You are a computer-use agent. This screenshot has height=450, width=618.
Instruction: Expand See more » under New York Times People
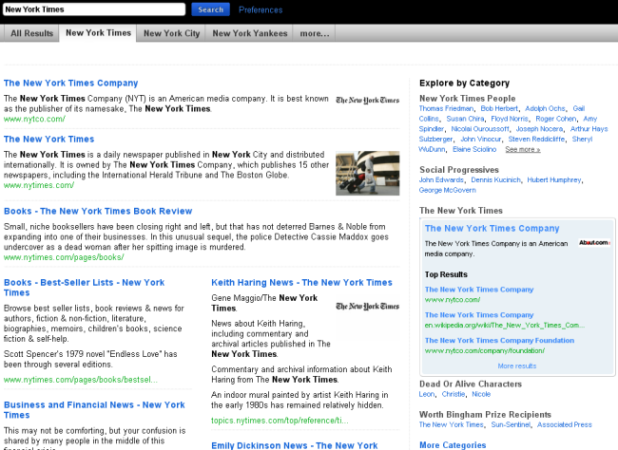523,150
